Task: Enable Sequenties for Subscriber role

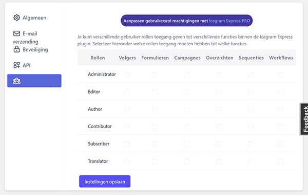Action: tap(251, 144)
